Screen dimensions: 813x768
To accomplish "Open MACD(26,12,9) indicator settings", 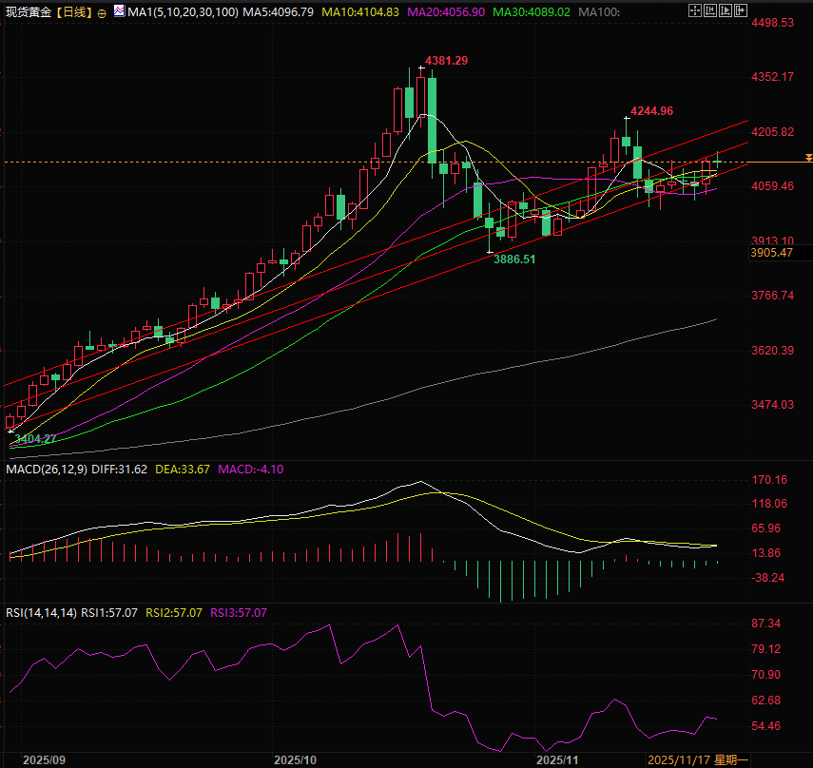I will [44, 469].
